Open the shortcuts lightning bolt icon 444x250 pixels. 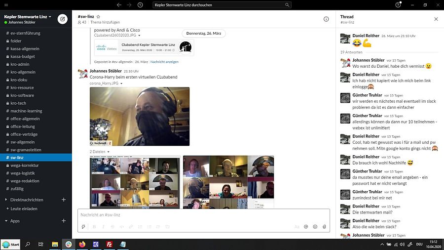[84, 227]
